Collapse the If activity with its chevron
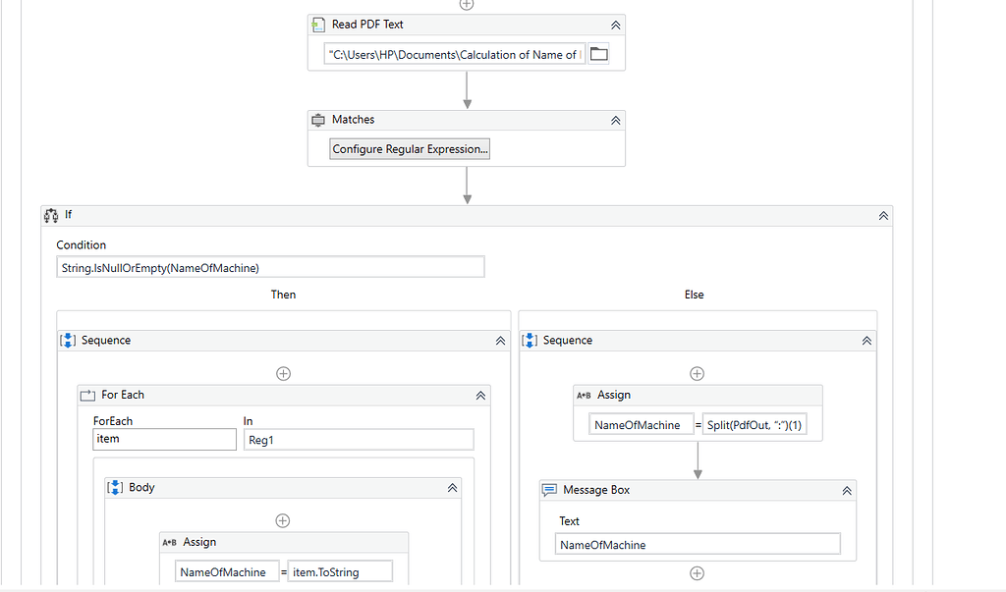This screenshot has height=592, width=1006. tap(882, 215)
